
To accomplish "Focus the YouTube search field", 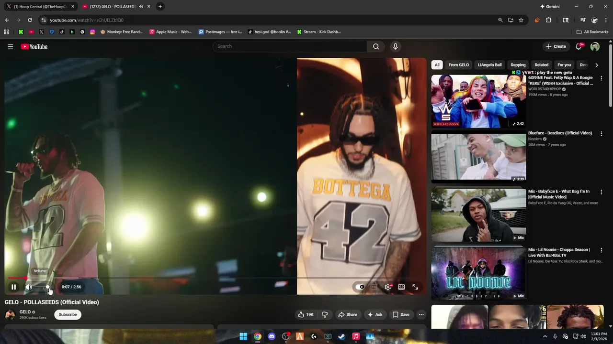I will [290, 46].
